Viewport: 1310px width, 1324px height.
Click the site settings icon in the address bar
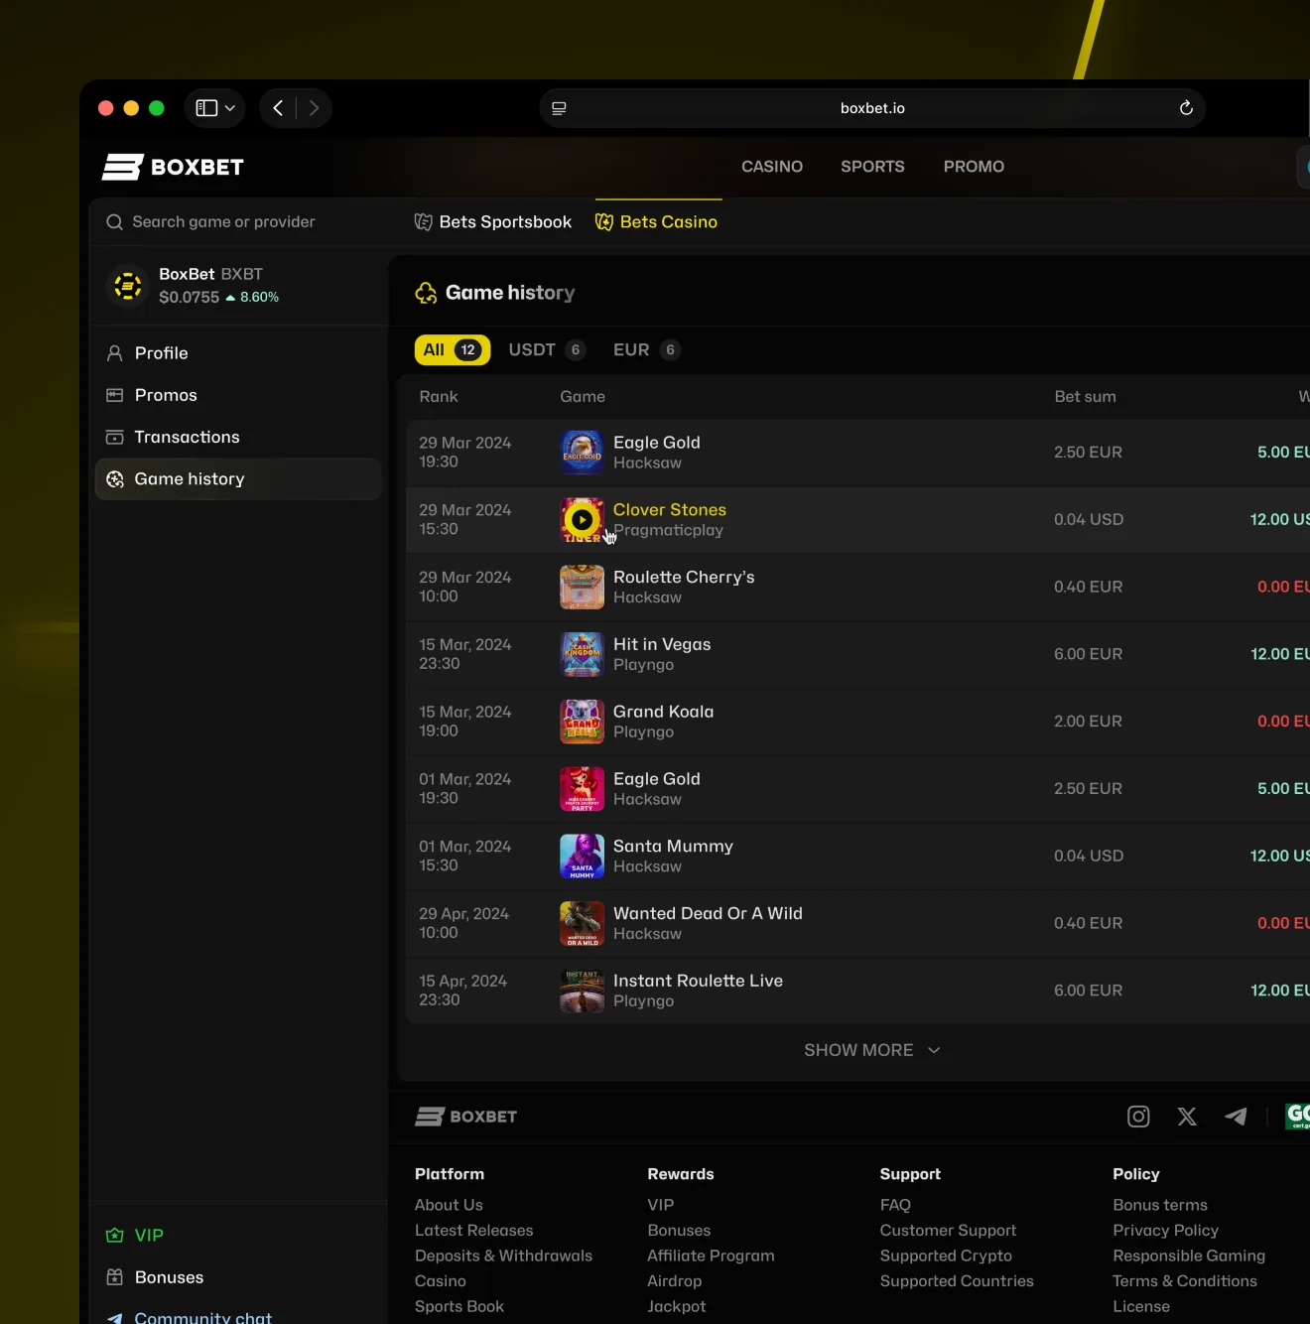tap(559, 108)
